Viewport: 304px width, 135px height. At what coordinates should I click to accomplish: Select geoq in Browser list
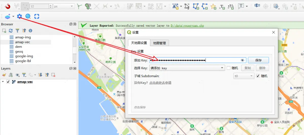click(x=19, y=51)
